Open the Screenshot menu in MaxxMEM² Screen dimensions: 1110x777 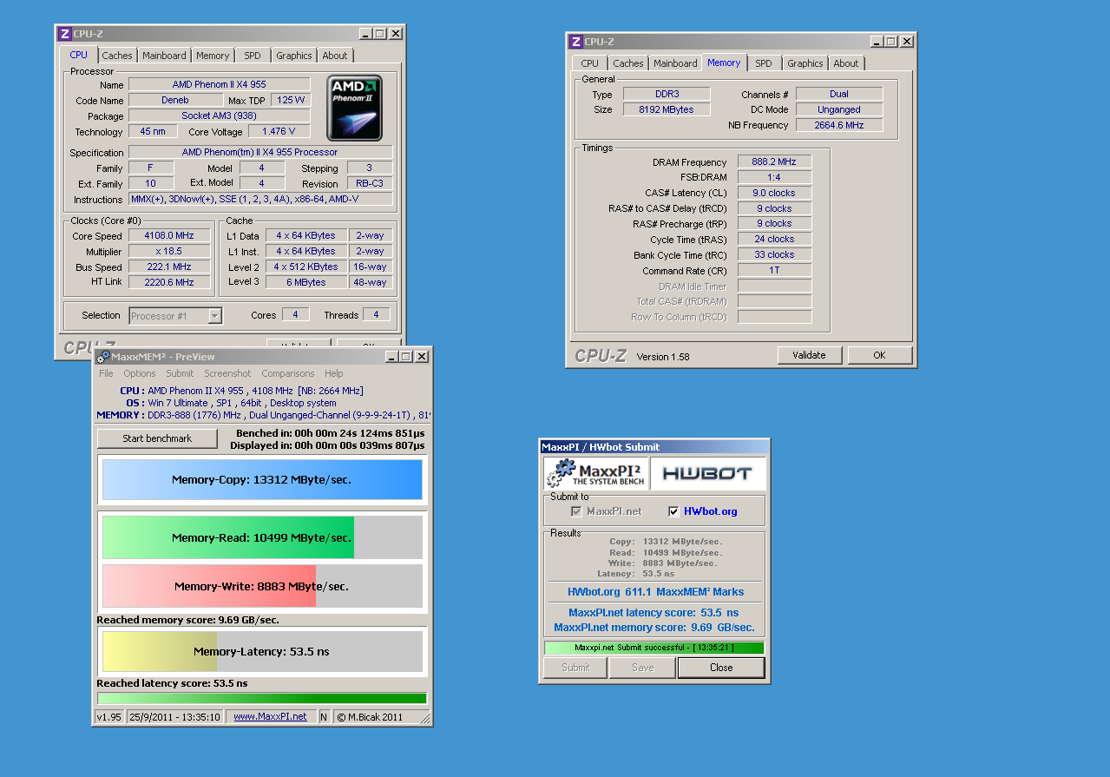[x=227, y=373]
